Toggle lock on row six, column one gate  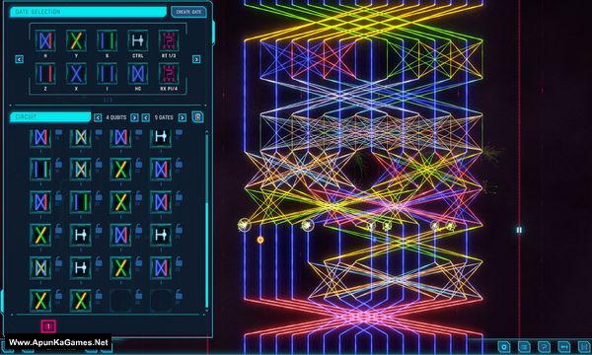58,295
